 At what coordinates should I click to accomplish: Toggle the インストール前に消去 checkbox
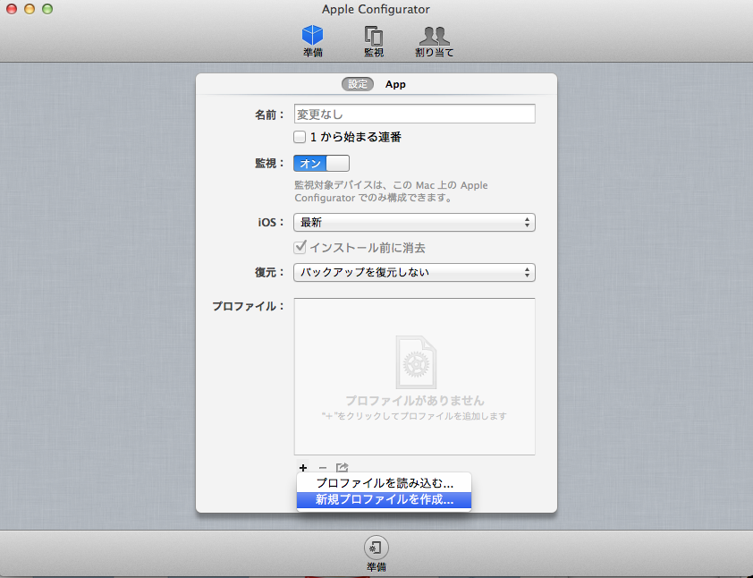tap(300, 248)
